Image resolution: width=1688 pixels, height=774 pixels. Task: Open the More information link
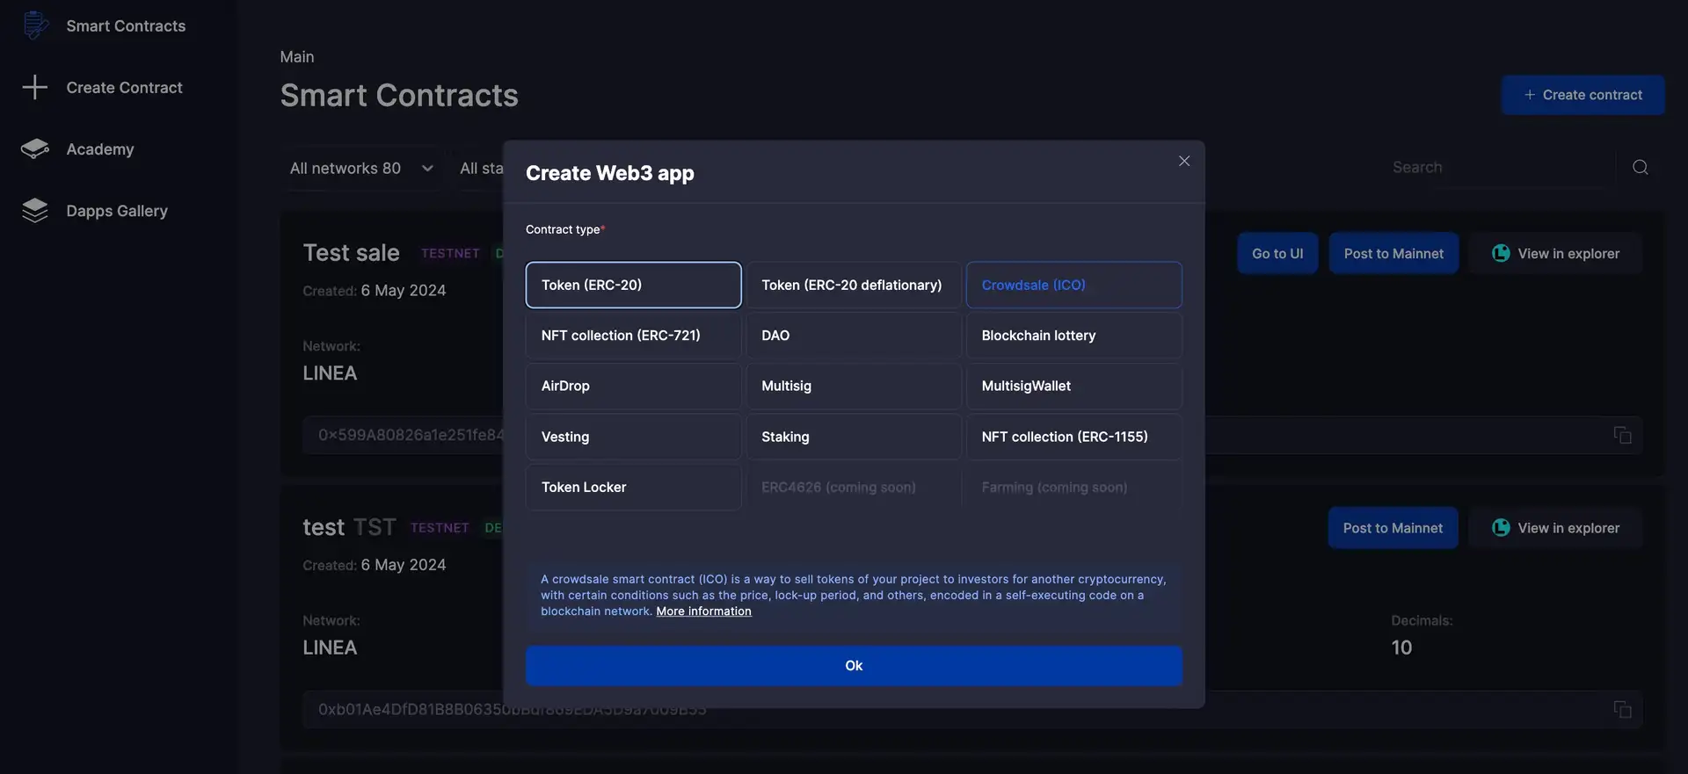point(703,611)
